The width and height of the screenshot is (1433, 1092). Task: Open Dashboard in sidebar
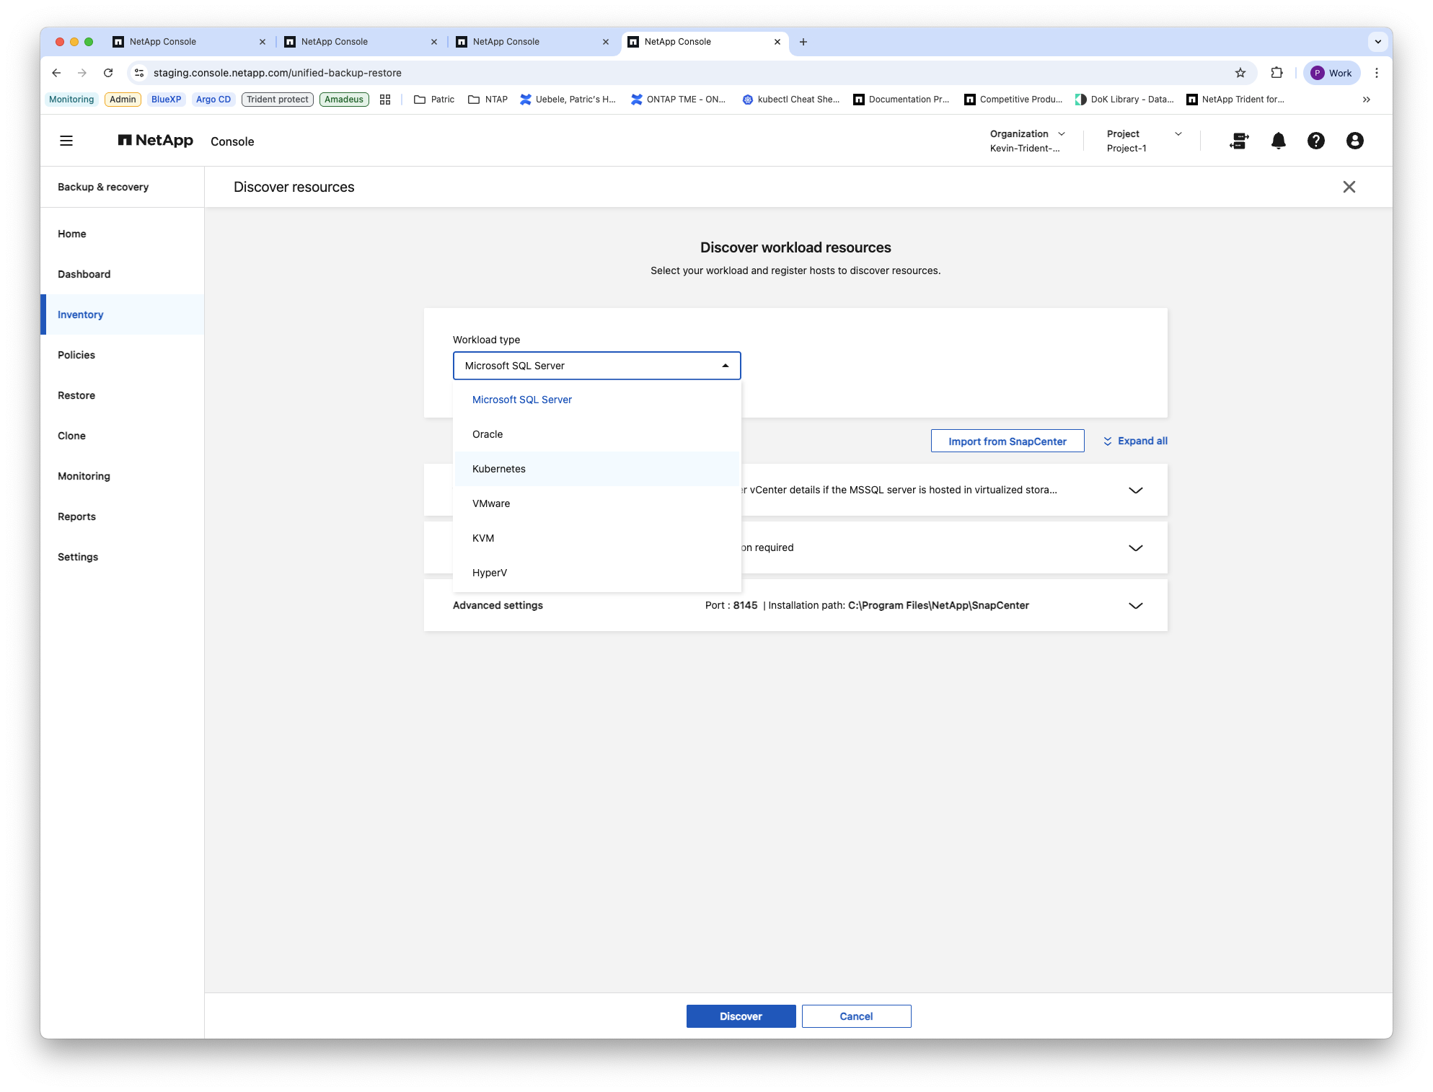123,274
